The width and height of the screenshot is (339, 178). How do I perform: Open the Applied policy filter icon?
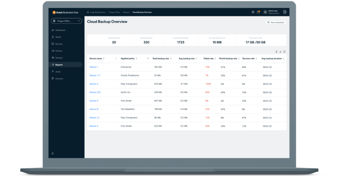147,58
